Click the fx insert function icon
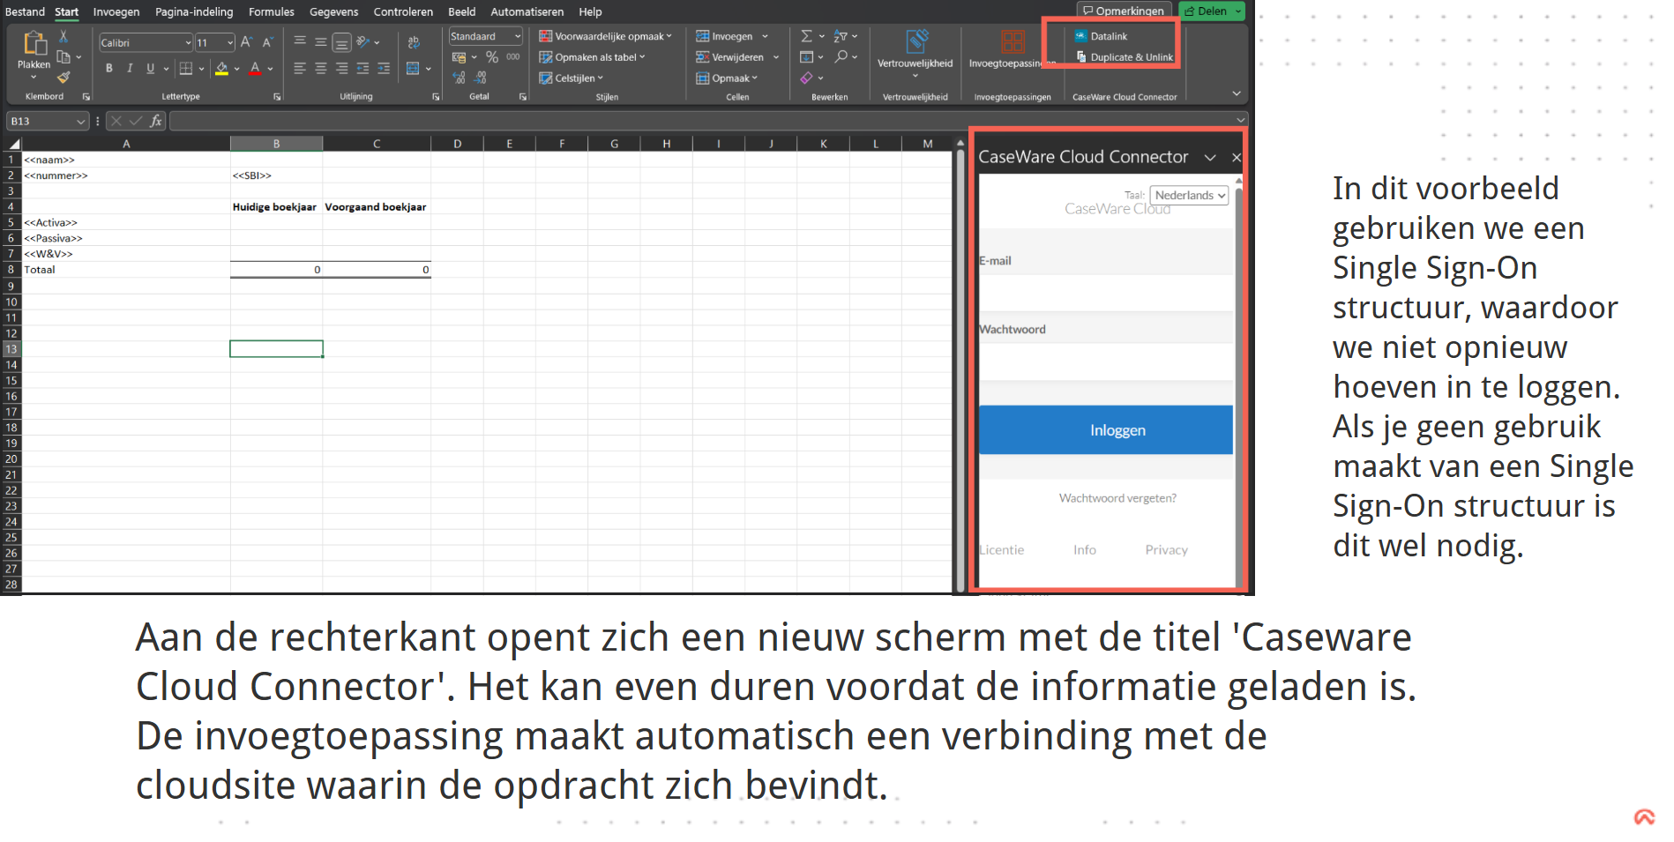This screenshot has width=1674, height=842. click(x=156, y=121)
